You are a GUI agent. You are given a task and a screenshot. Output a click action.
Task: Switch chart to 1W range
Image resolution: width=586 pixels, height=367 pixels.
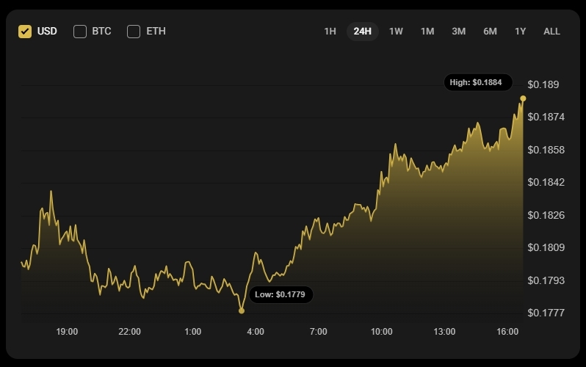pyautogui.click(x=396, y=32)
